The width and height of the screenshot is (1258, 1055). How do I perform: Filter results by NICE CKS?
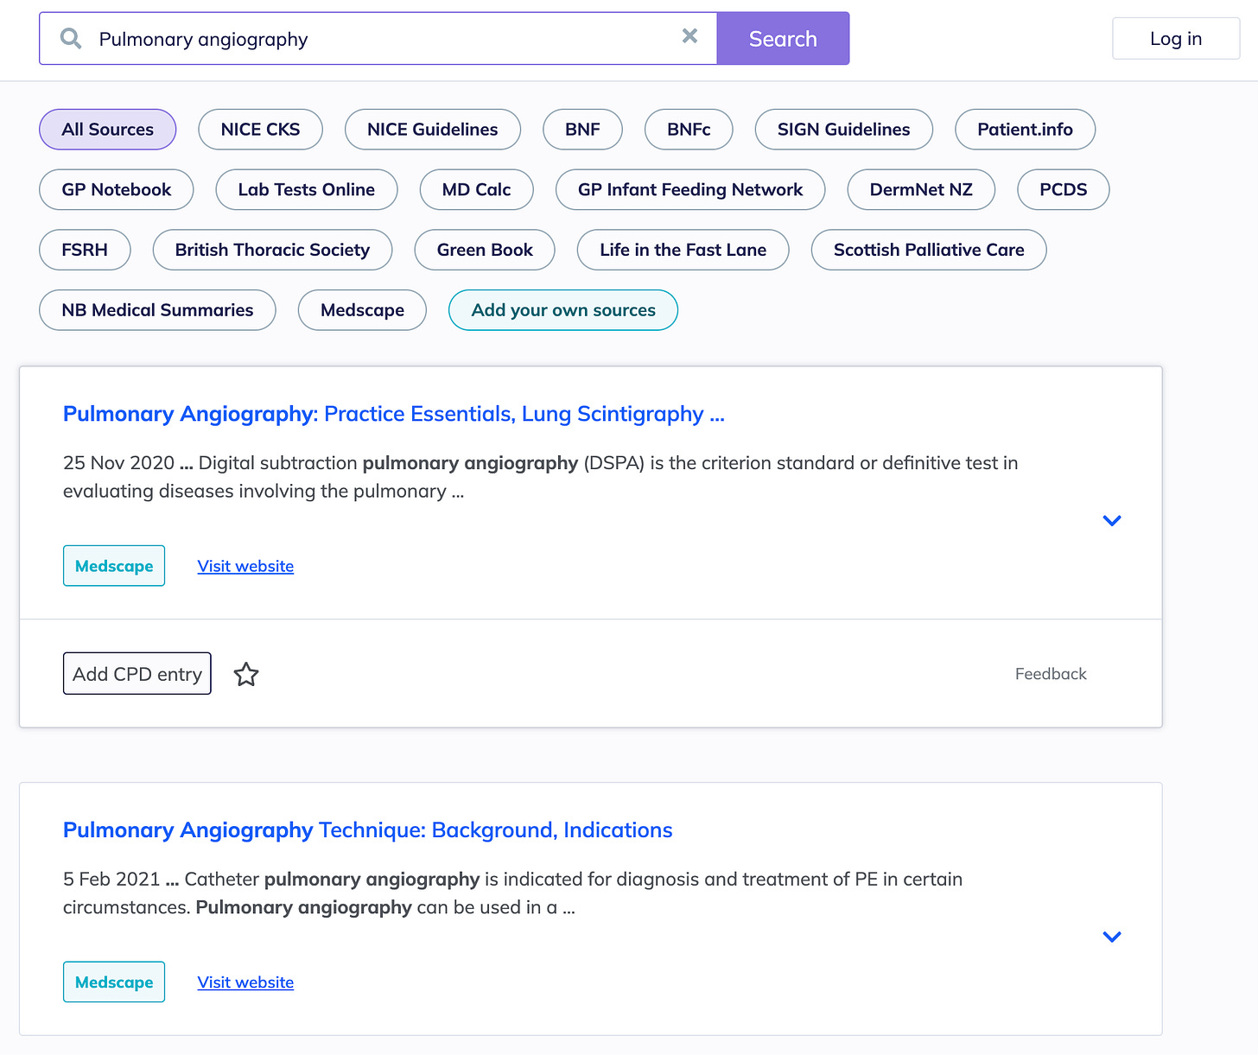260,130
